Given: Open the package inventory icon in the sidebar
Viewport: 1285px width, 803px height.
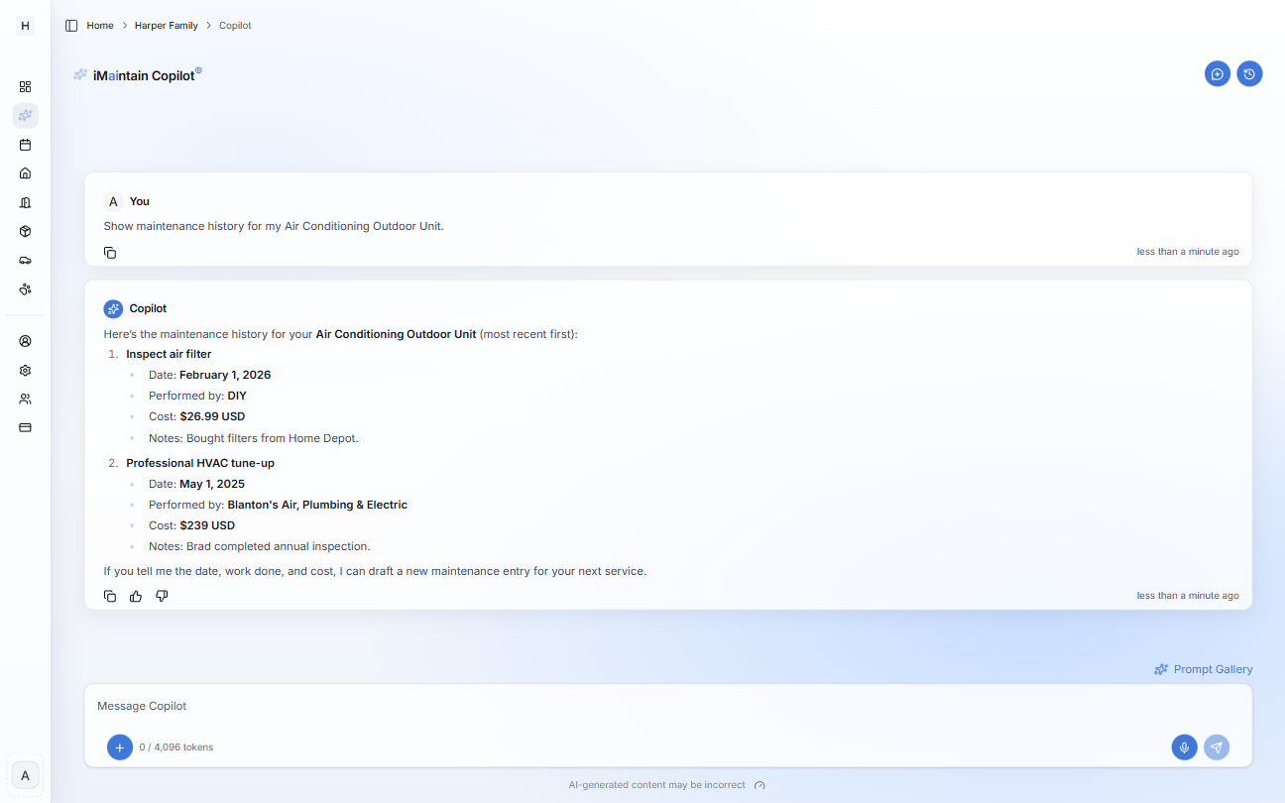Looking at the screenshot, I should [25, 230].
